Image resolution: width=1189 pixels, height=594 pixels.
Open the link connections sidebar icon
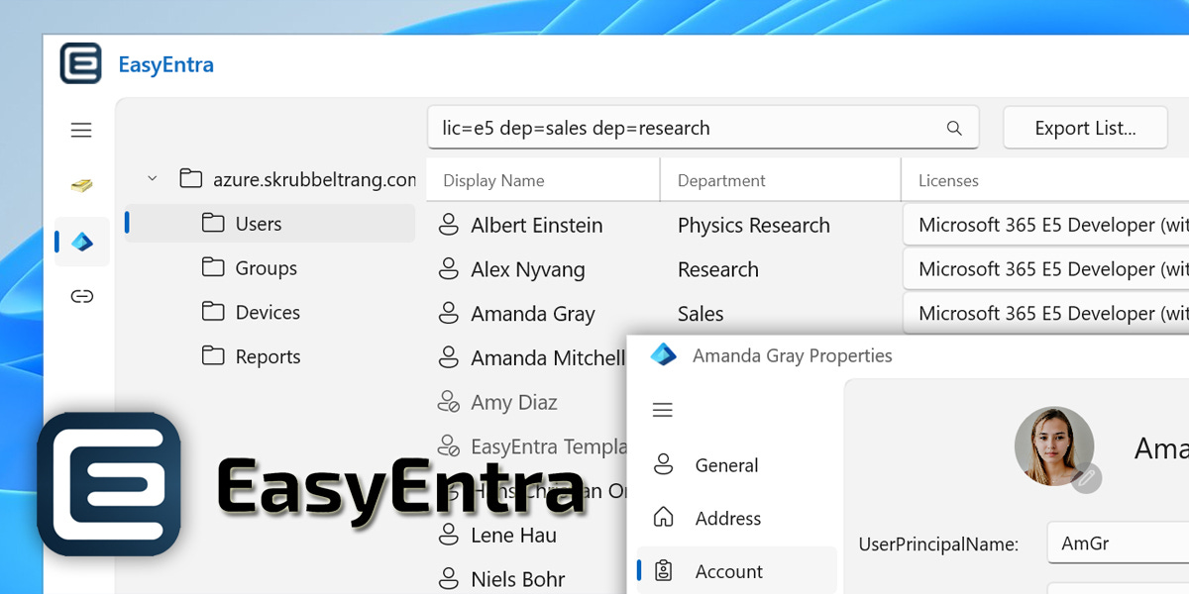82,296
